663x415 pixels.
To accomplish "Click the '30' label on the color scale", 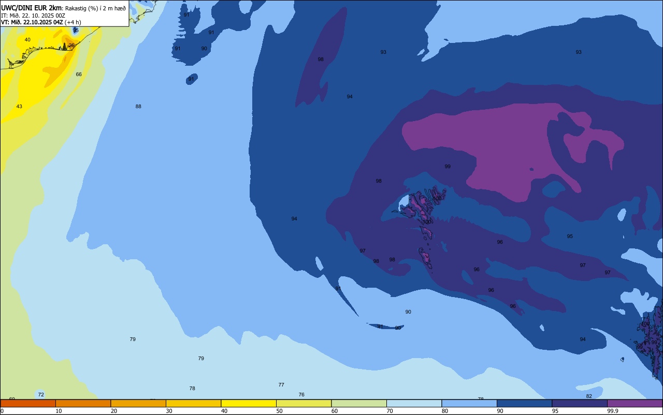I will [x=169, y=411].
